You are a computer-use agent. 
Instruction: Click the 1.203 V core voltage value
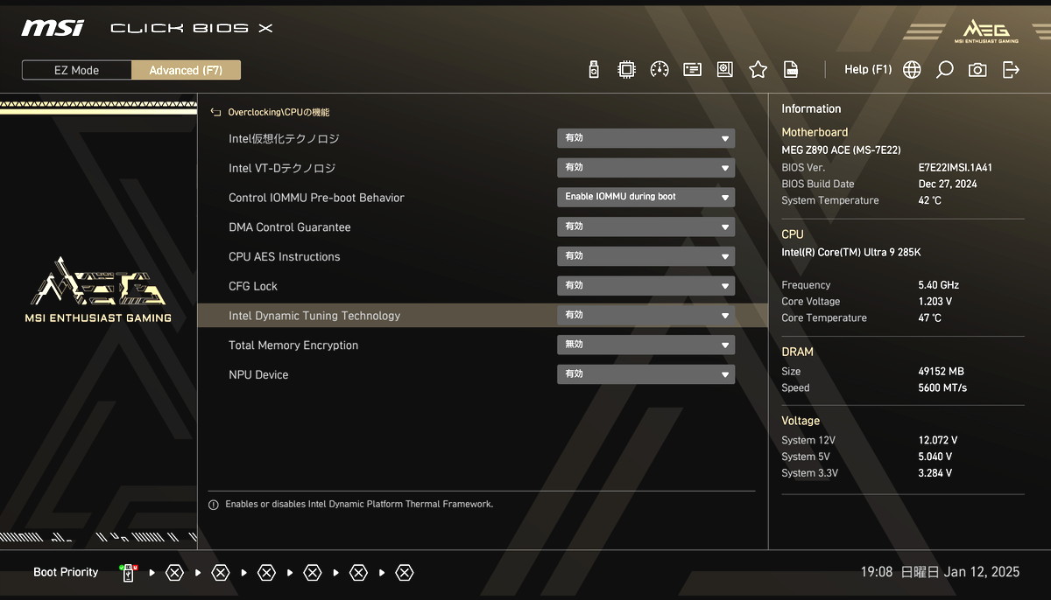935,302
